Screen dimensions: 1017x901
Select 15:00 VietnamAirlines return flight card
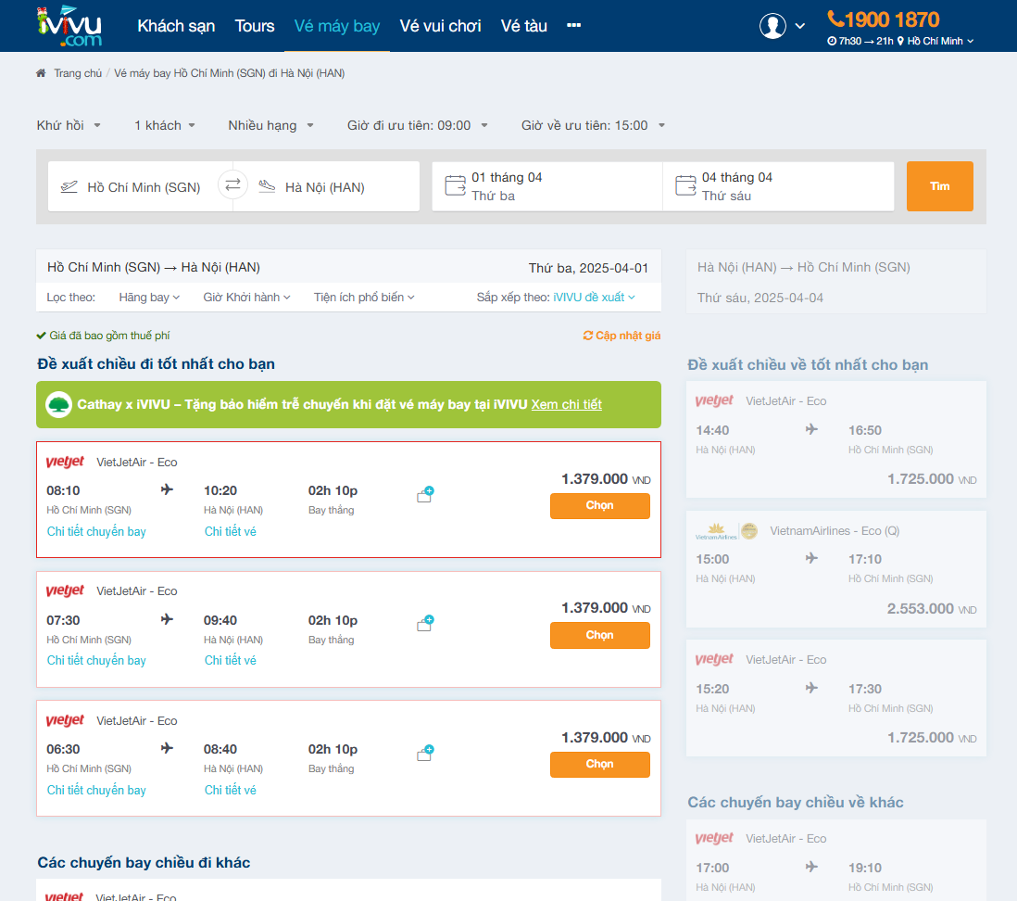coord(836,568)
